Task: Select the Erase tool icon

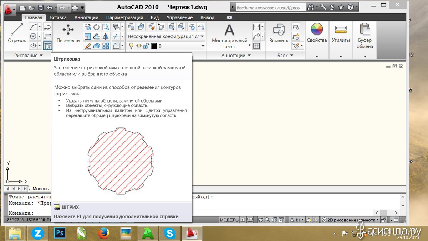Action: (x=87, y=46)
